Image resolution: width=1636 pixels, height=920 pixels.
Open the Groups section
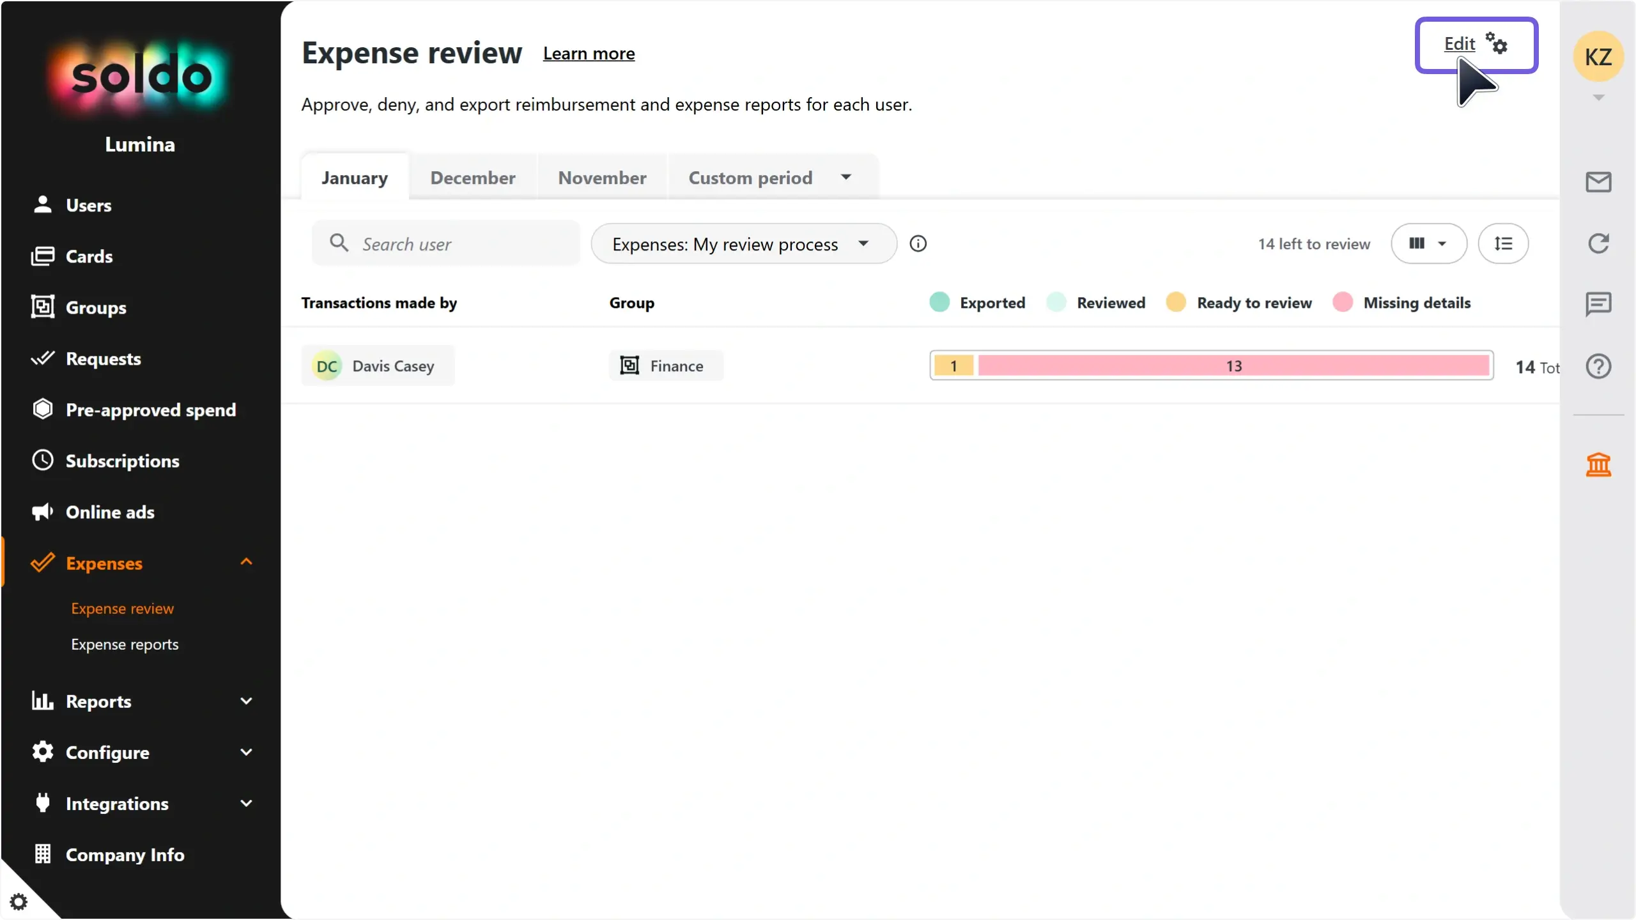[x=96, y=307]
